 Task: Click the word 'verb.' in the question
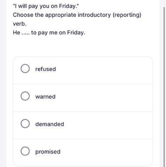pos(20,24)
